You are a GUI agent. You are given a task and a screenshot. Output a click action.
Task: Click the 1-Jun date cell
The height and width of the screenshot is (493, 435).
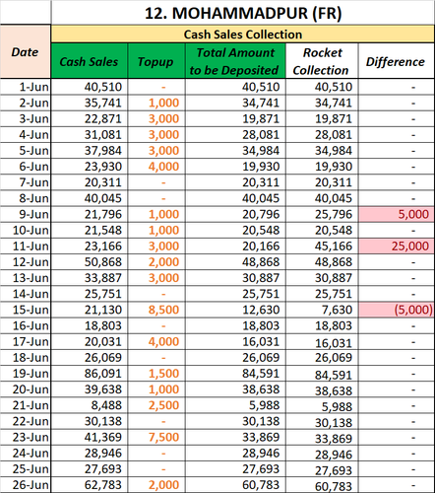coord(26,87)
